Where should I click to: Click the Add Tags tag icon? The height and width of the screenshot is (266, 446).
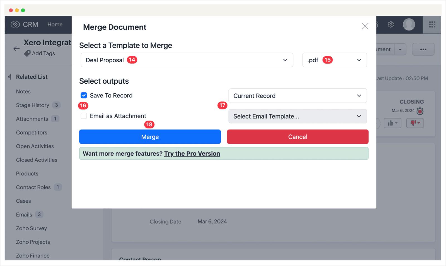click(27, 53)
